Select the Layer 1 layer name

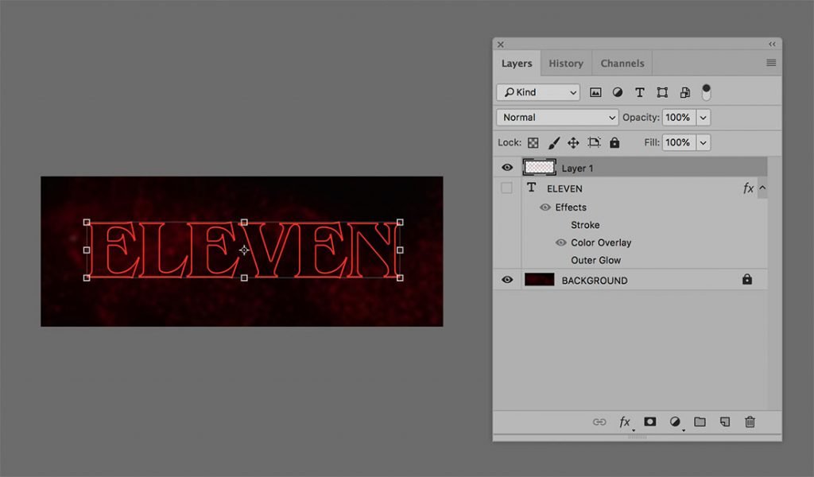tap(577, 169)
